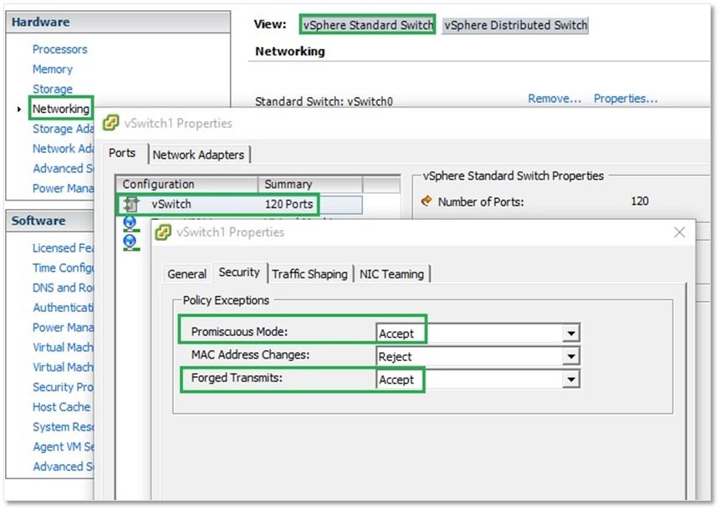The width and height of the screenshot is (720, 510).
Task: Switch view to vSphere Distributed Switch
Action: click(516, 25)
